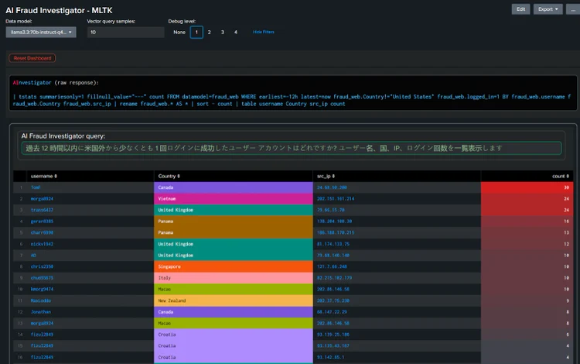The width and height of the screenshot is (580, 364).
Task: Expand the Export dropdown menu
Action: point(548,9)
